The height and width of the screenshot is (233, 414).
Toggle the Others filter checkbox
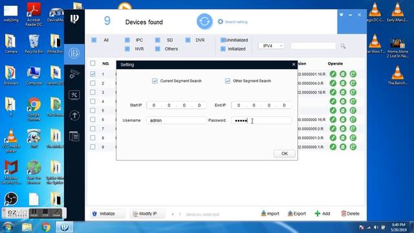point(158,49)
